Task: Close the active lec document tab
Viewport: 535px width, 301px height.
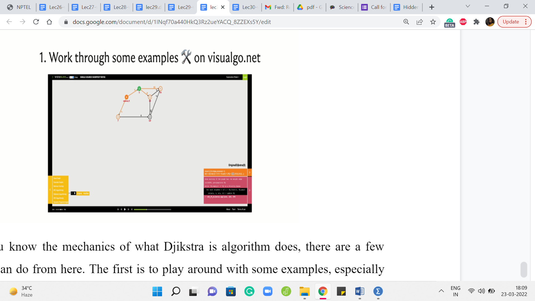Action: [223, 7]
